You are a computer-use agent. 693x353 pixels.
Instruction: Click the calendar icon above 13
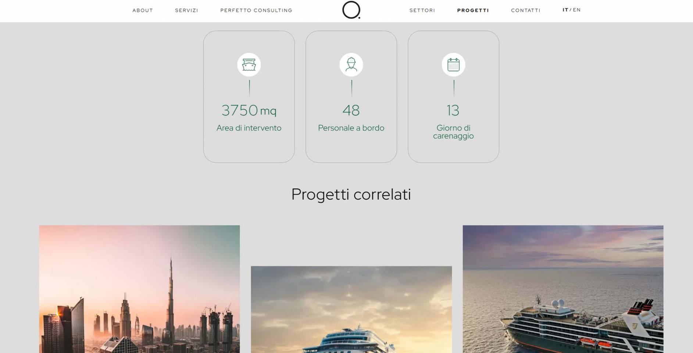pos(453,65)
